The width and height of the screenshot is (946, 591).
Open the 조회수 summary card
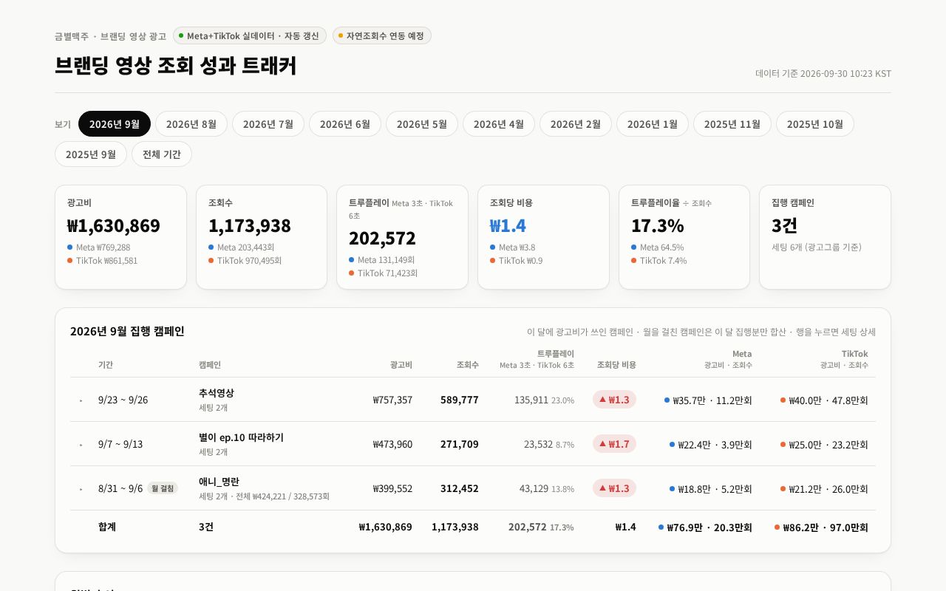click(262, 237)
